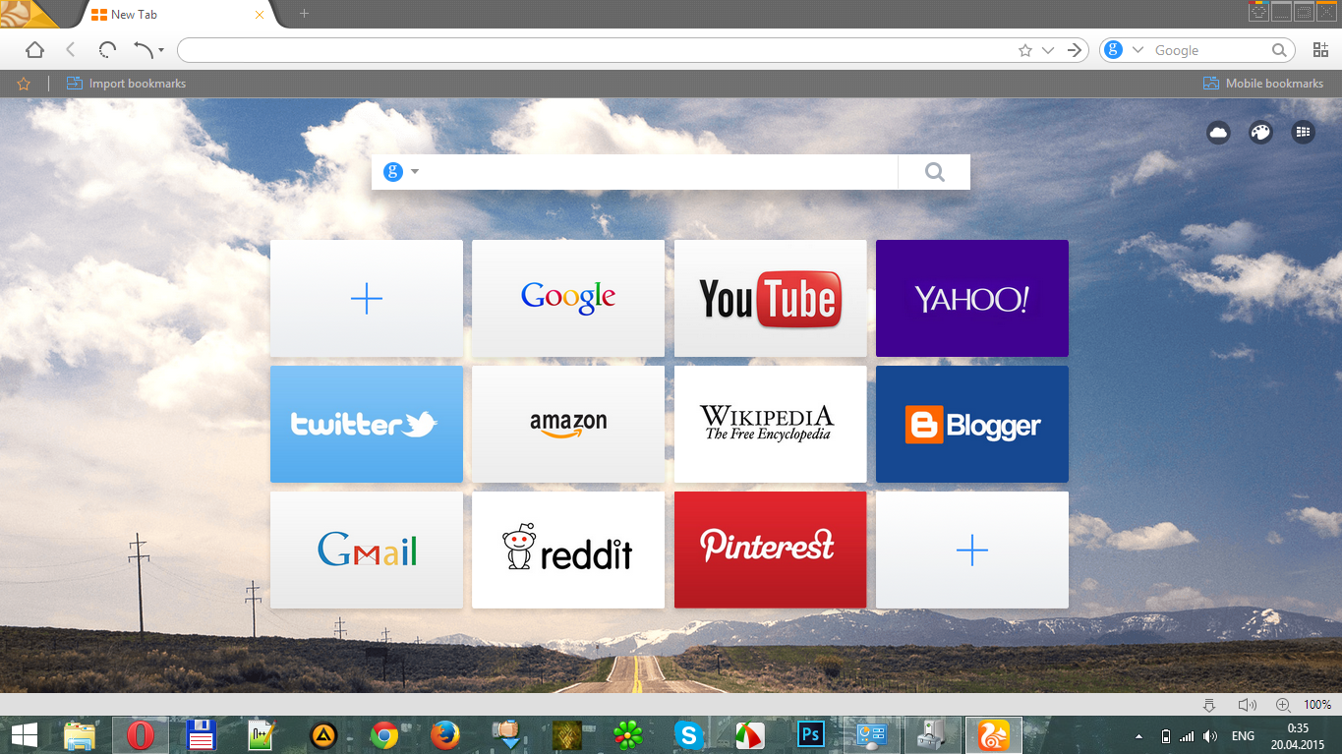Open the Windows Start button

click(25, 735)
